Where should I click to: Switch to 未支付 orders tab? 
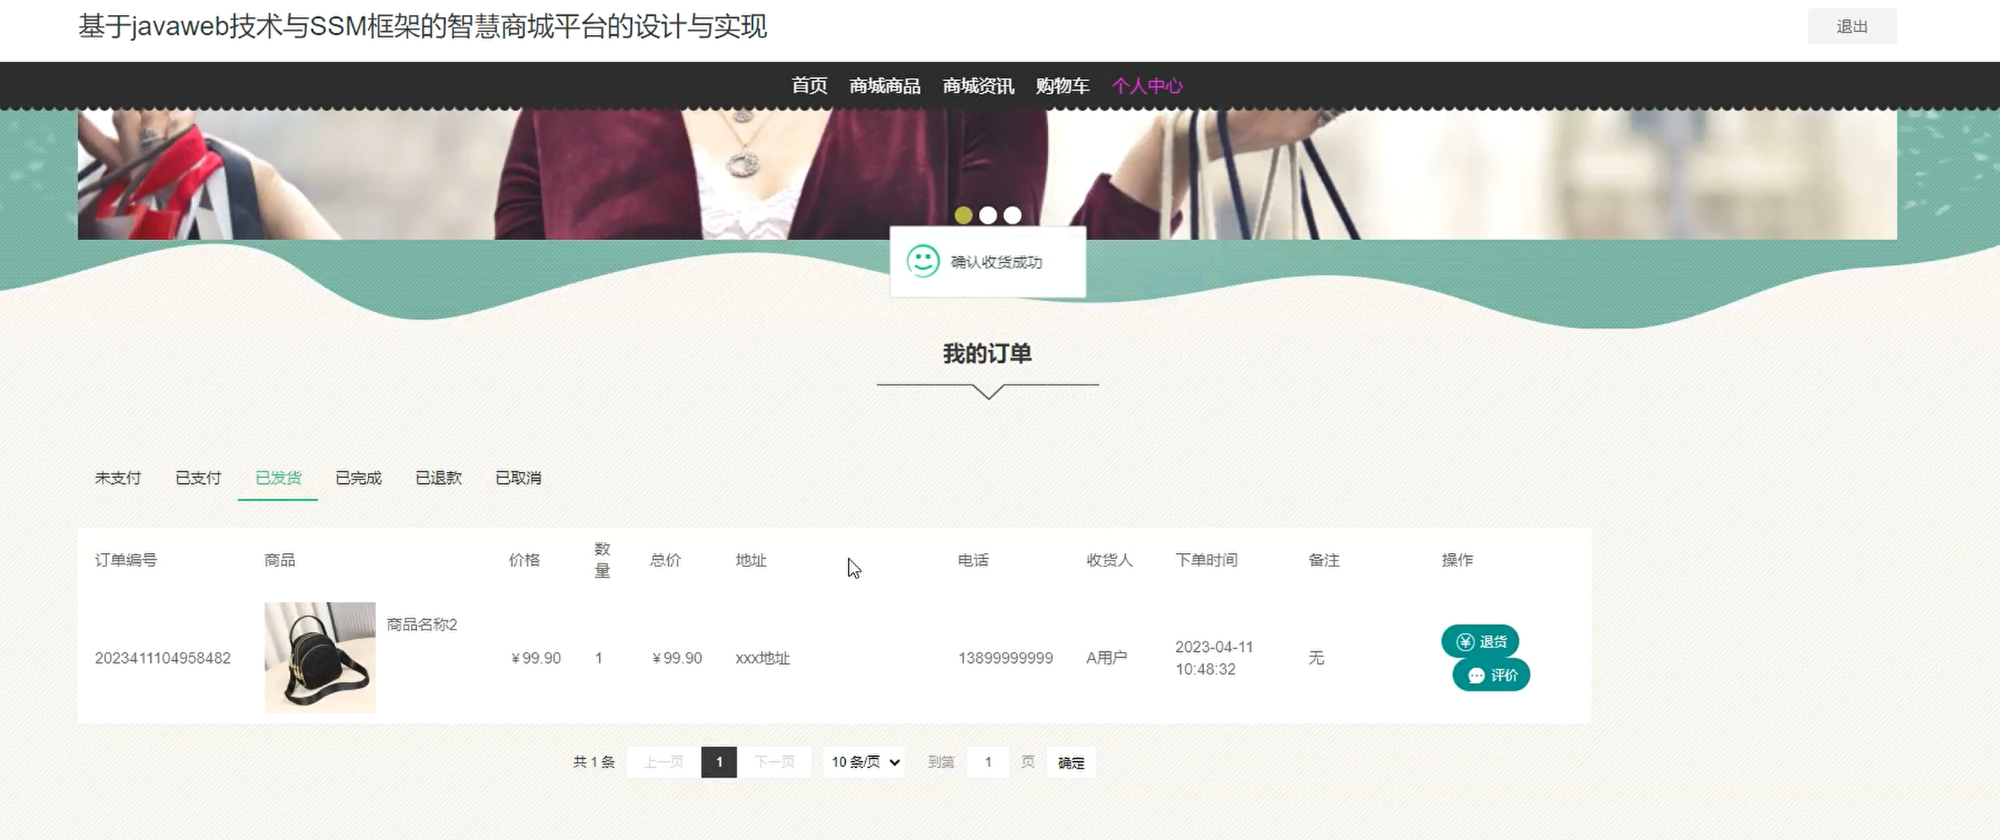click(118, 477)
